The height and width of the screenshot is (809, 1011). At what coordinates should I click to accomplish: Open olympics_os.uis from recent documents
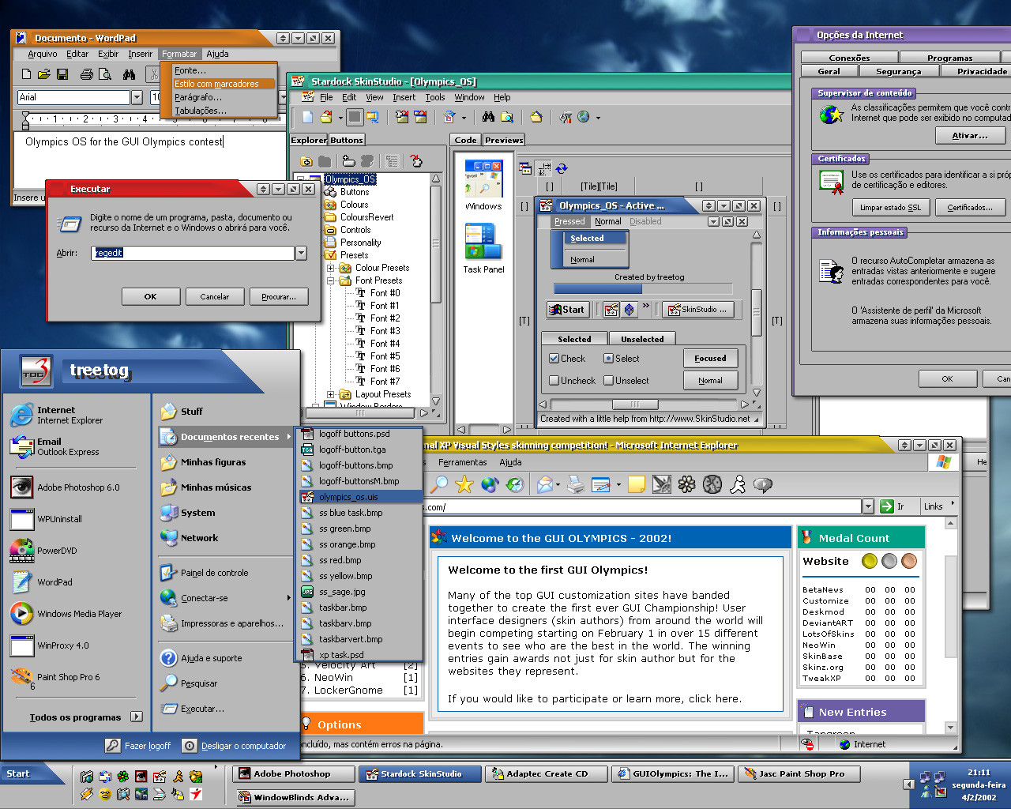[360, 497]
